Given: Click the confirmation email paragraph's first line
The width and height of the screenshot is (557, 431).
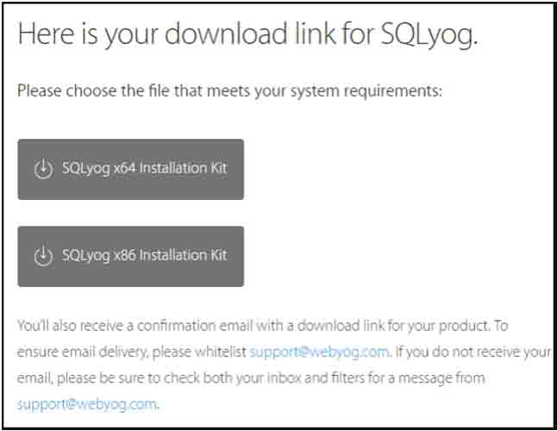Looking at the screenshot, I should pos(262,326).
